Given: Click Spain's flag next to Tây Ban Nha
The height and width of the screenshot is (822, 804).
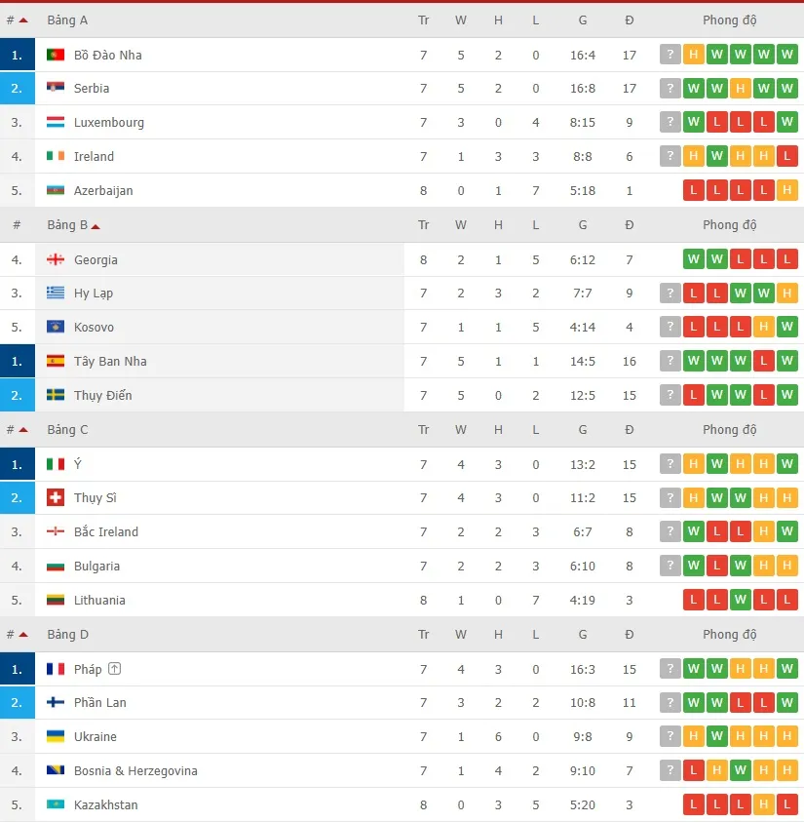Looking at the screenshot, I should click(56, 362).
